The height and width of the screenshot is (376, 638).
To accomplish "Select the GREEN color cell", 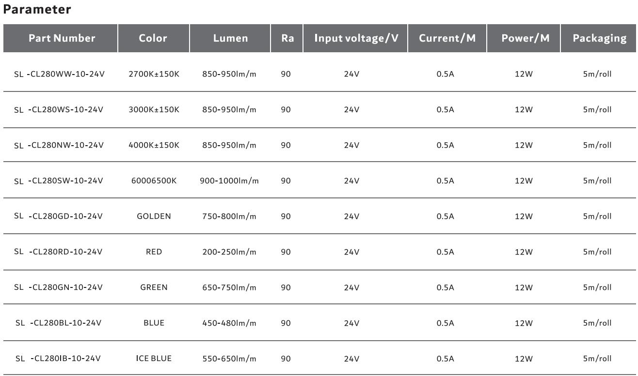I will click(x=154, y=287).
